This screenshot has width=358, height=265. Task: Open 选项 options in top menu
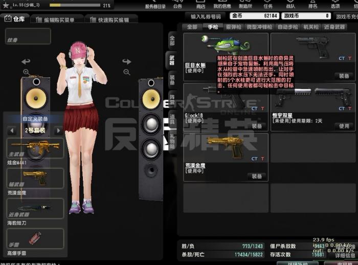click(x=335, y=5)
